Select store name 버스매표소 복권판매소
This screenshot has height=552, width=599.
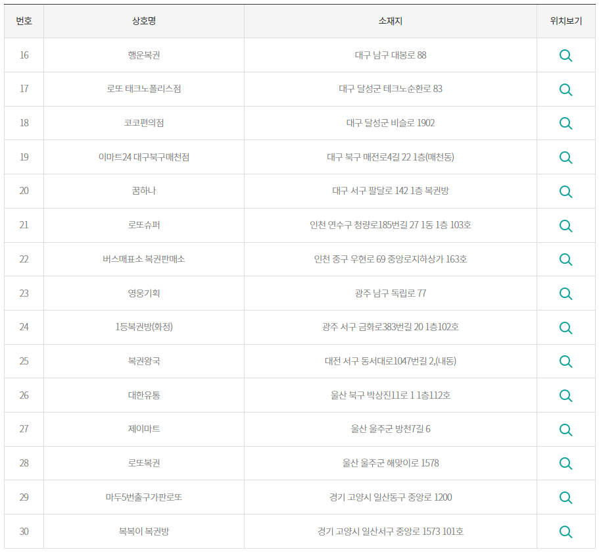click(144, 259)
